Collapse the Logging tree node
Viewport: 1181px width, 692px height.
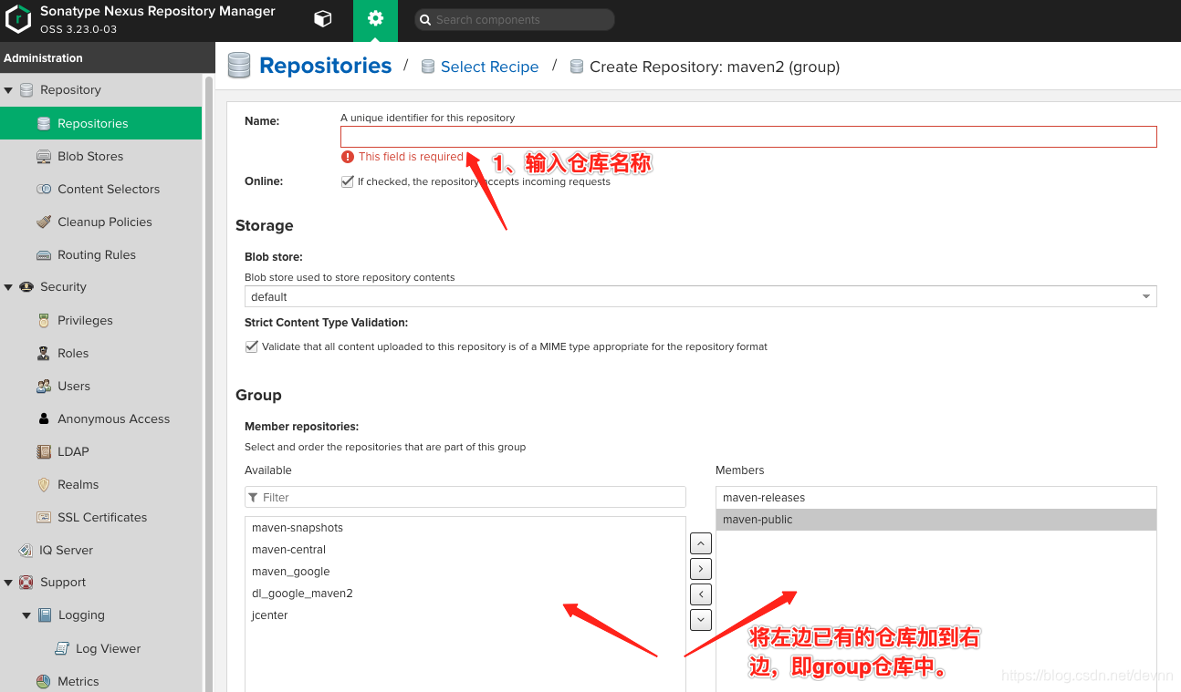26,615
